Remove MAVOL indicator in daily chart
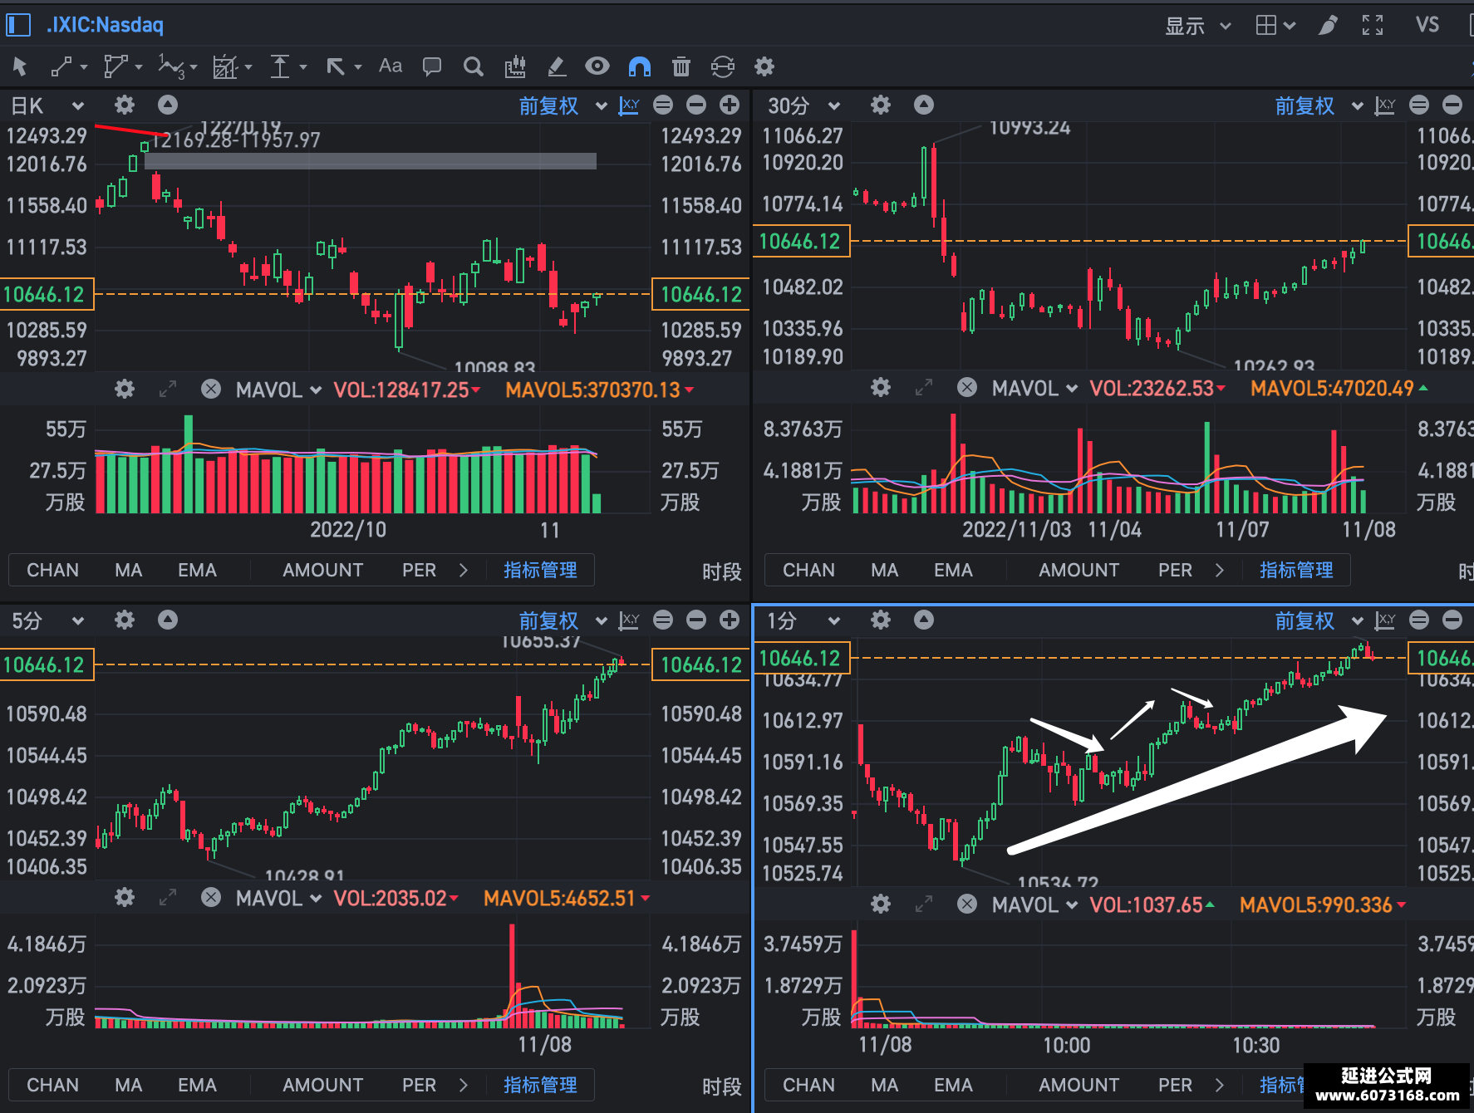The height and width of the screenshot is (1113, 1474). click(x=211, y=389)
